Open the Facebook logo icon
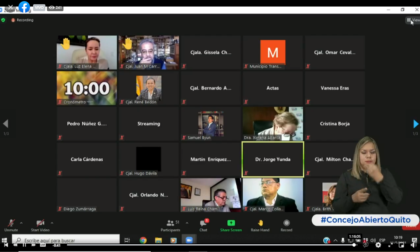This screenshot has height=252, width=420. (24, 7)
